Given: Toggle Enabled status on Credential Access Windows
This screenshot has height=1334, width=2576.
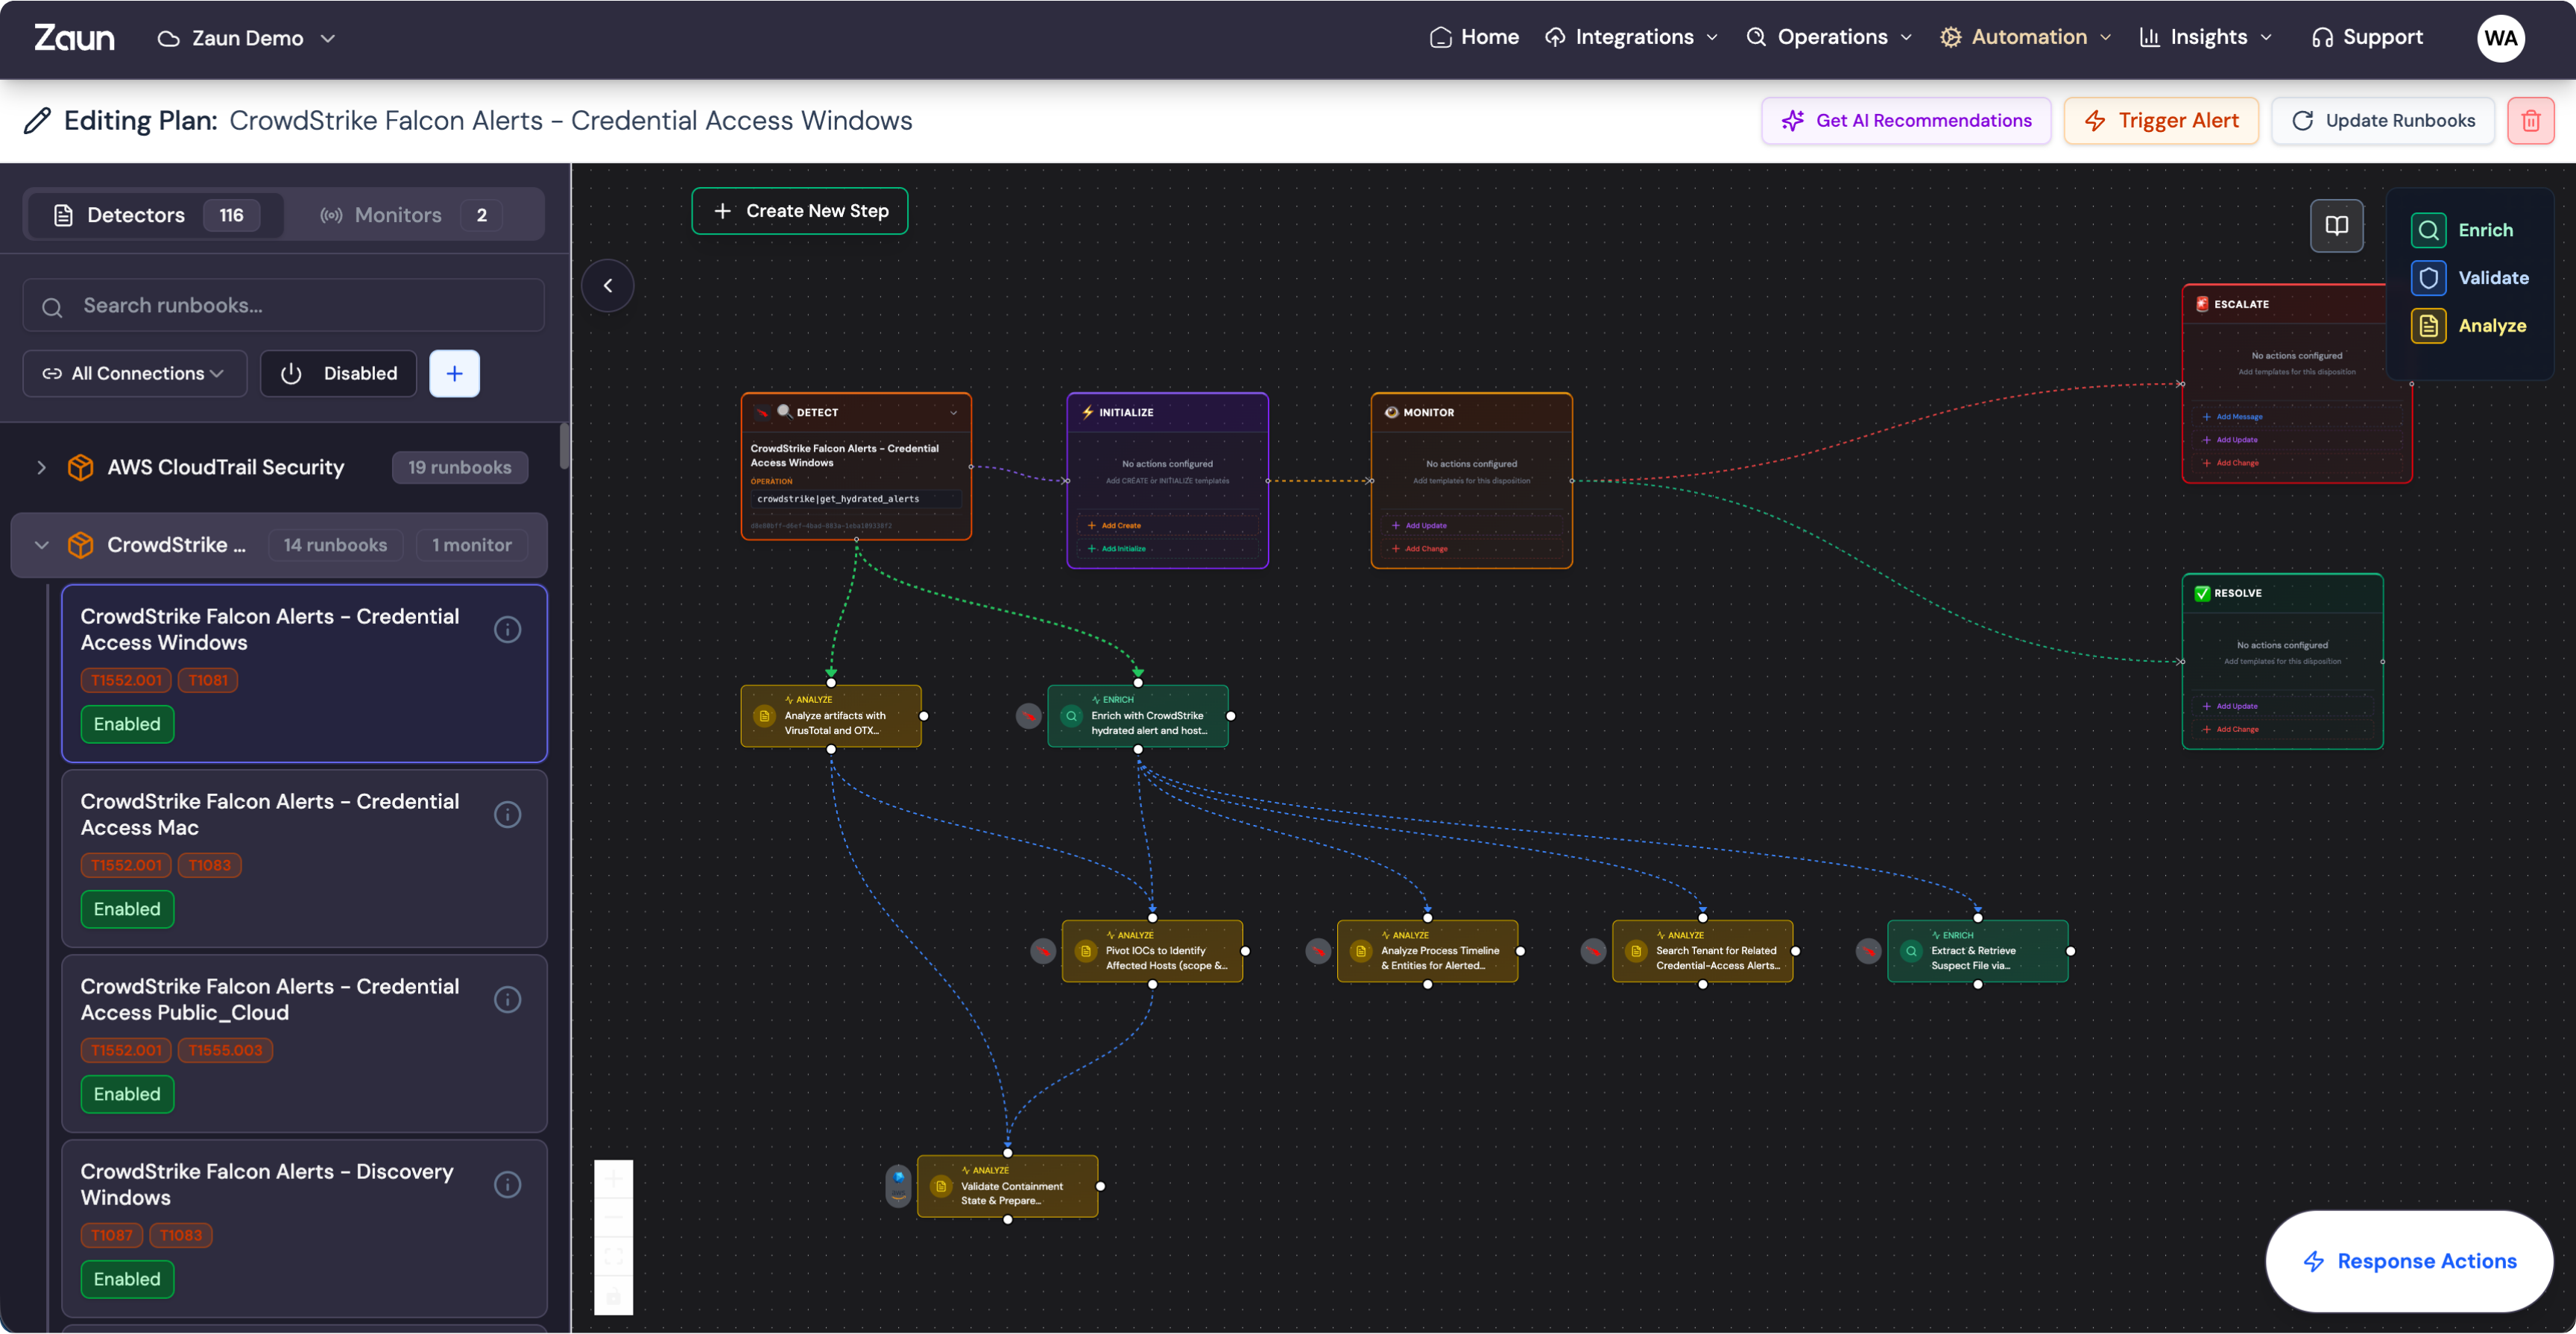Looking at the screenshot, I should pos(127,724).
